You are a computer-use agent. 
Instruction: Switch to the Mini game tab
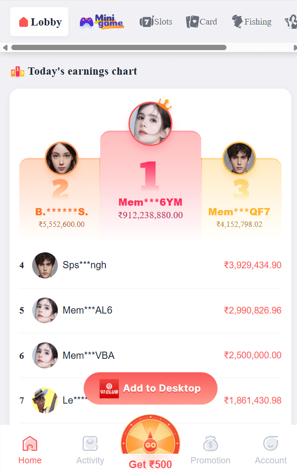click(x=102, y=22)
